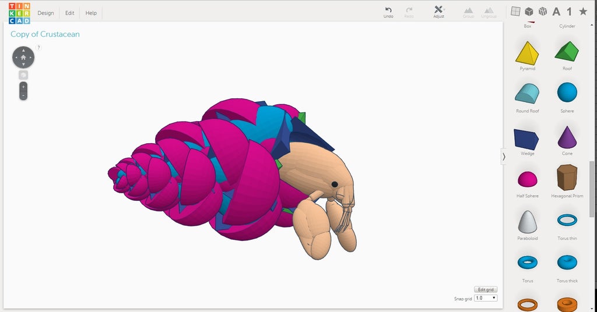Select the yellow Pyramid shape
Image resolution: width=597 pixels, height=312 pixels.
click(x=527, y=54)
